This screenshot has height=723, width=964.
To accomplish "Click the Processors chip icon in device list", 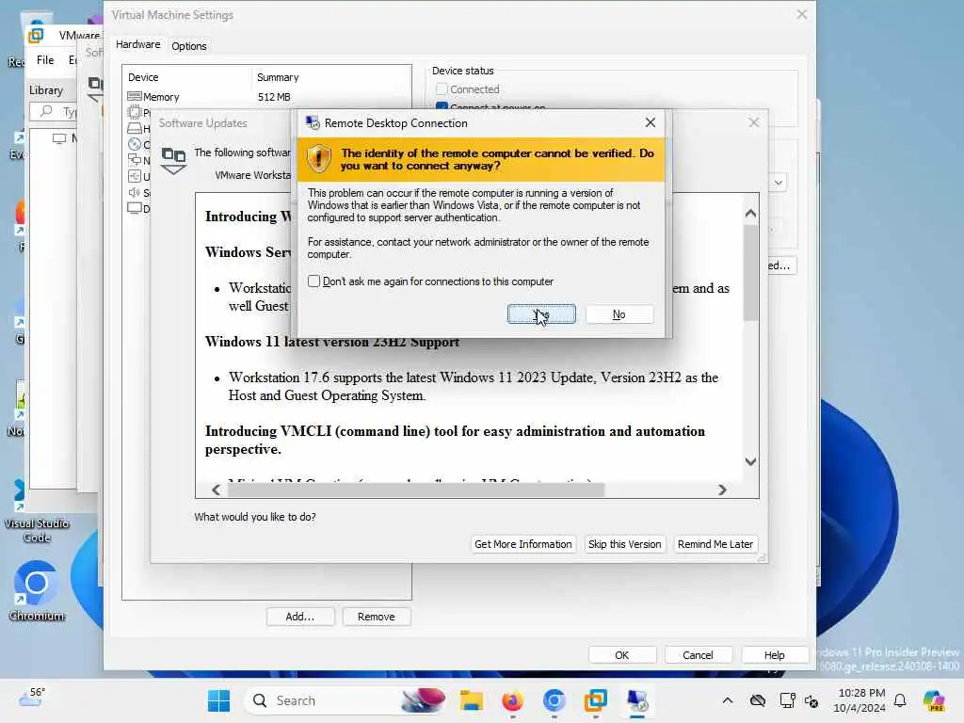I will click(134, 113).
